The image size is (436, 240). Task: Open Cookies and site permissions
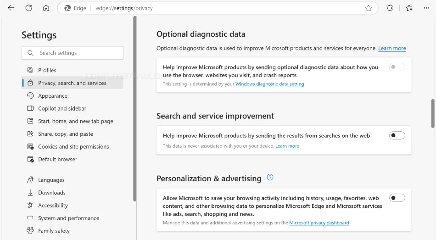click(x=73, y=147)
